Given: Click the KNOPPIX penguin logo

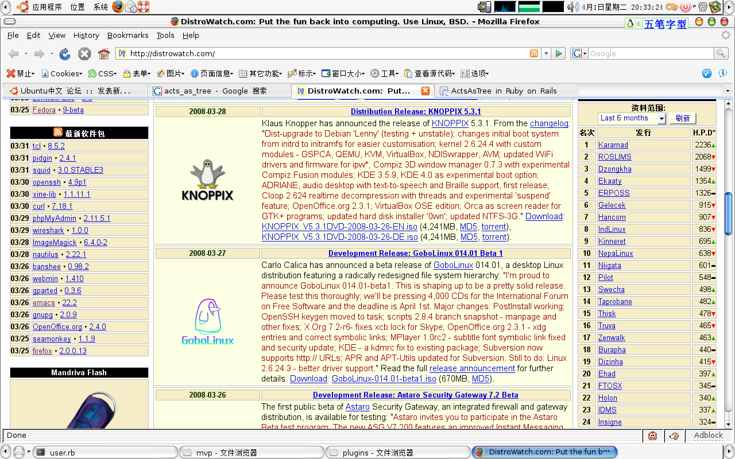Looking at the screenshot, I should [207, 180].
